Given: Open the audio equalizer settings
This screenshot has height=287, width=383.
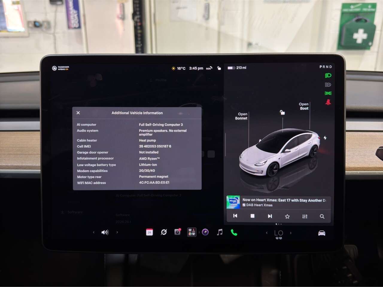Looking at the screenshot, I should click(x=305, y=216).
